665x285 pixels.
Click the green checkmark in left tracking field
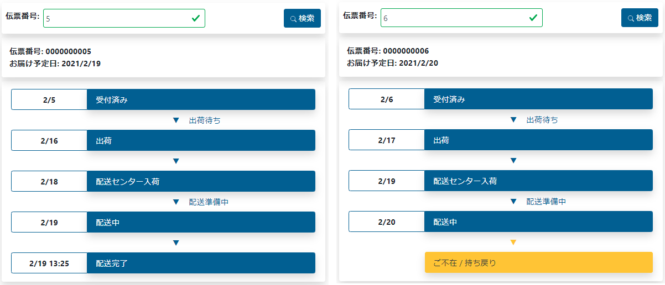[x=196, y=18]
